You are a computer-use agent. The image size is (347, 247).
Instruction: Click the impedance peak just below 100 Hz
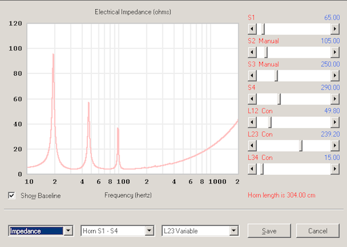coord(118,129)
